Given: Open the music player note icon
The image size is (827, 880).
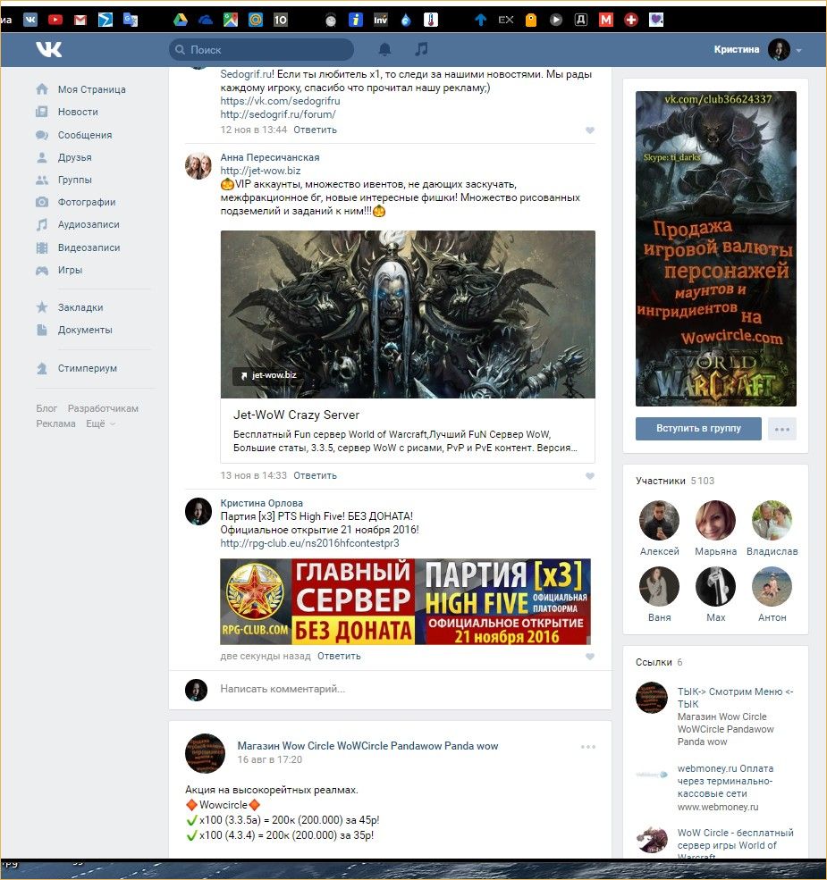Looking at the screenshot, I should pos(421,49).
